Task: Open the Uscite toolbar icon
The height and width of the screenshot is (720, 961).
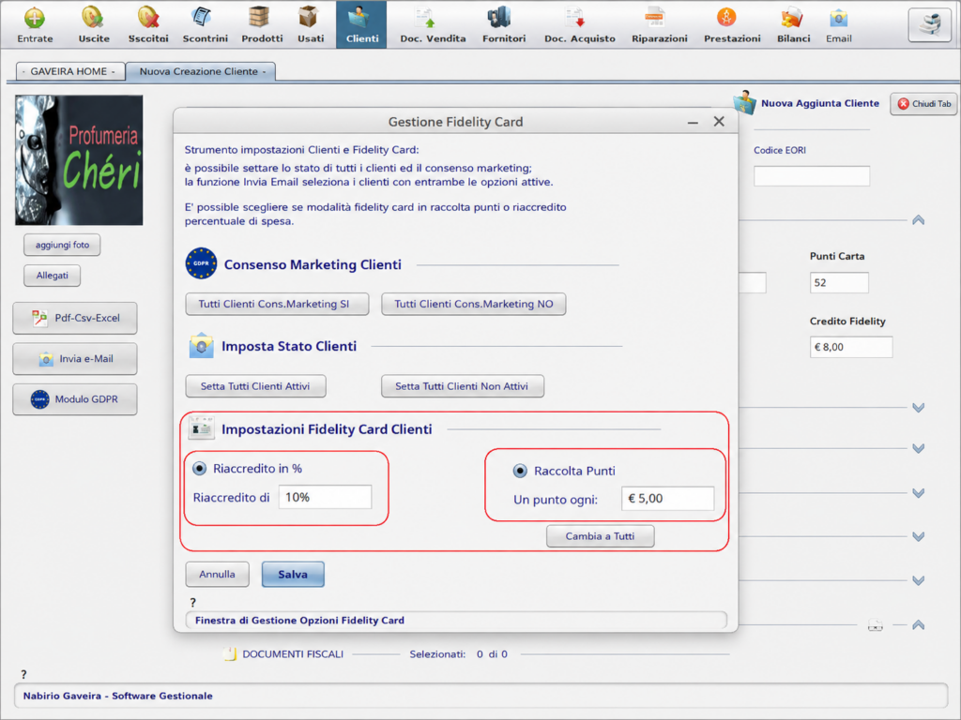Action: [94, 24]
